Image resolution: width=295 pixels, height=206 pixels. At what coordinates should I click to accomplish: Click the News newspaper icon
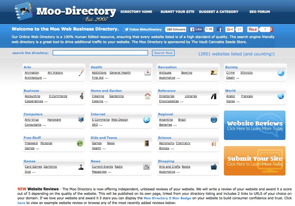tap(147, 167)
